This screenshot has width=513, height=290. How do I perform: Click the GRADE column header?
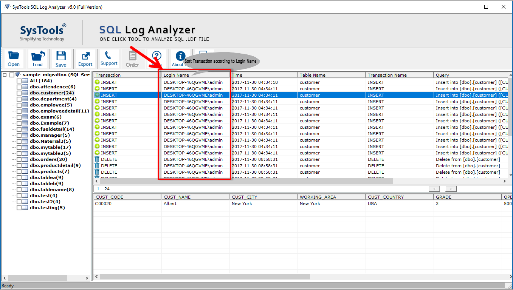click(x=468, y=197)
